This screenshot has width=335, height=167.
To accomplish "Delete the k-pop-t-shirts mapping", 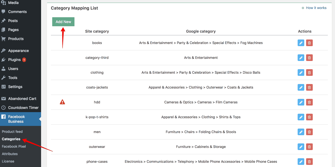I will coord(309,117).
